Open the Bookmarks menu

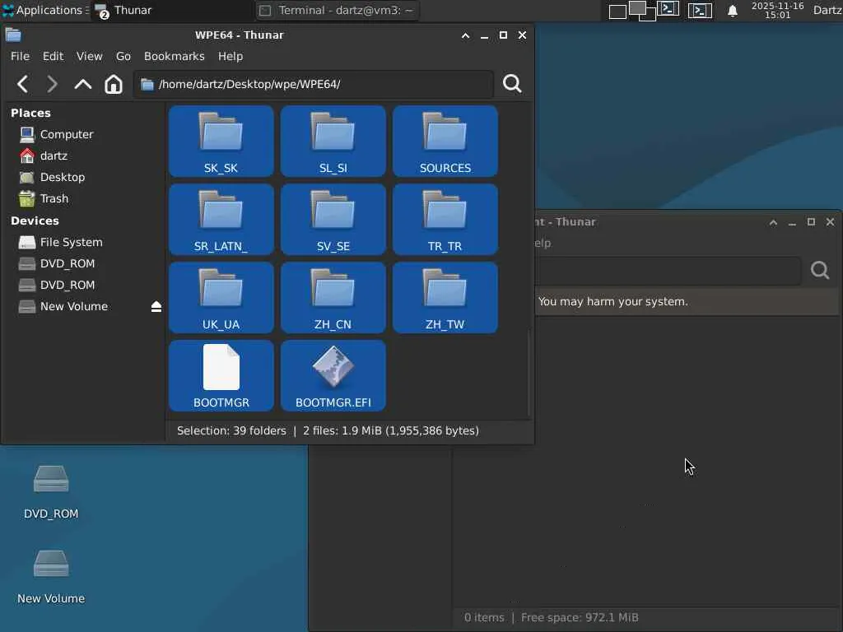click(174, 56)
